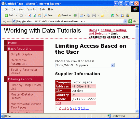Click the Print icon in toolbar
Screen dimensions: 140x119
click(88, 16)
